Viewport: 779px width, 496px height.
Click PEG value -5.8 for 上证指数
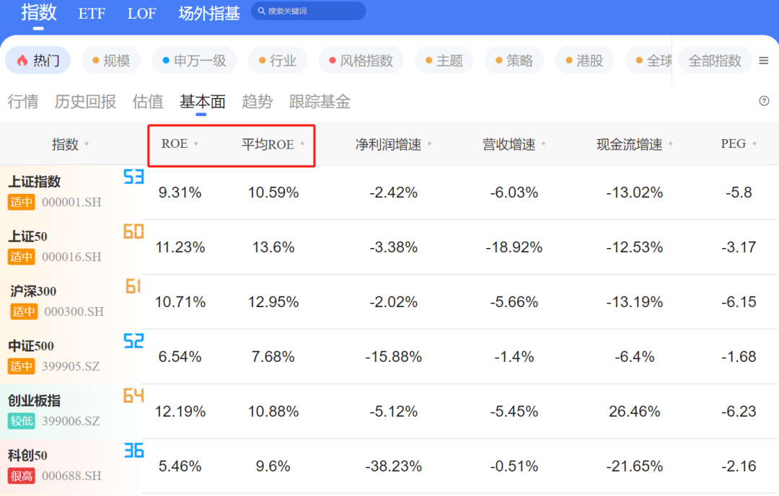click(739, 192)
